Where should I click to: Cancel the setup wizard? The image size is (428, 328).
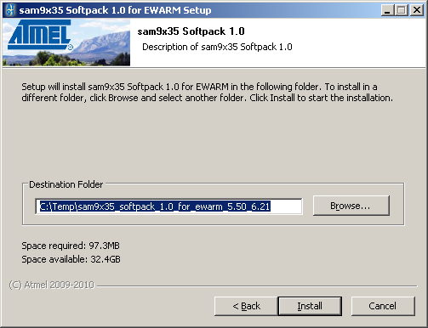pyautogui.click(x=383, y=306)
